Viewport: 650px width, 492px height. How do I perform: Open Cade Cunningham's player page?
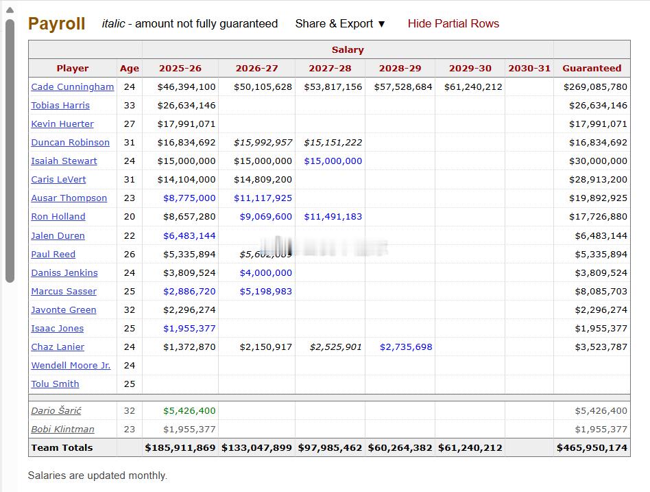(73, 87)
